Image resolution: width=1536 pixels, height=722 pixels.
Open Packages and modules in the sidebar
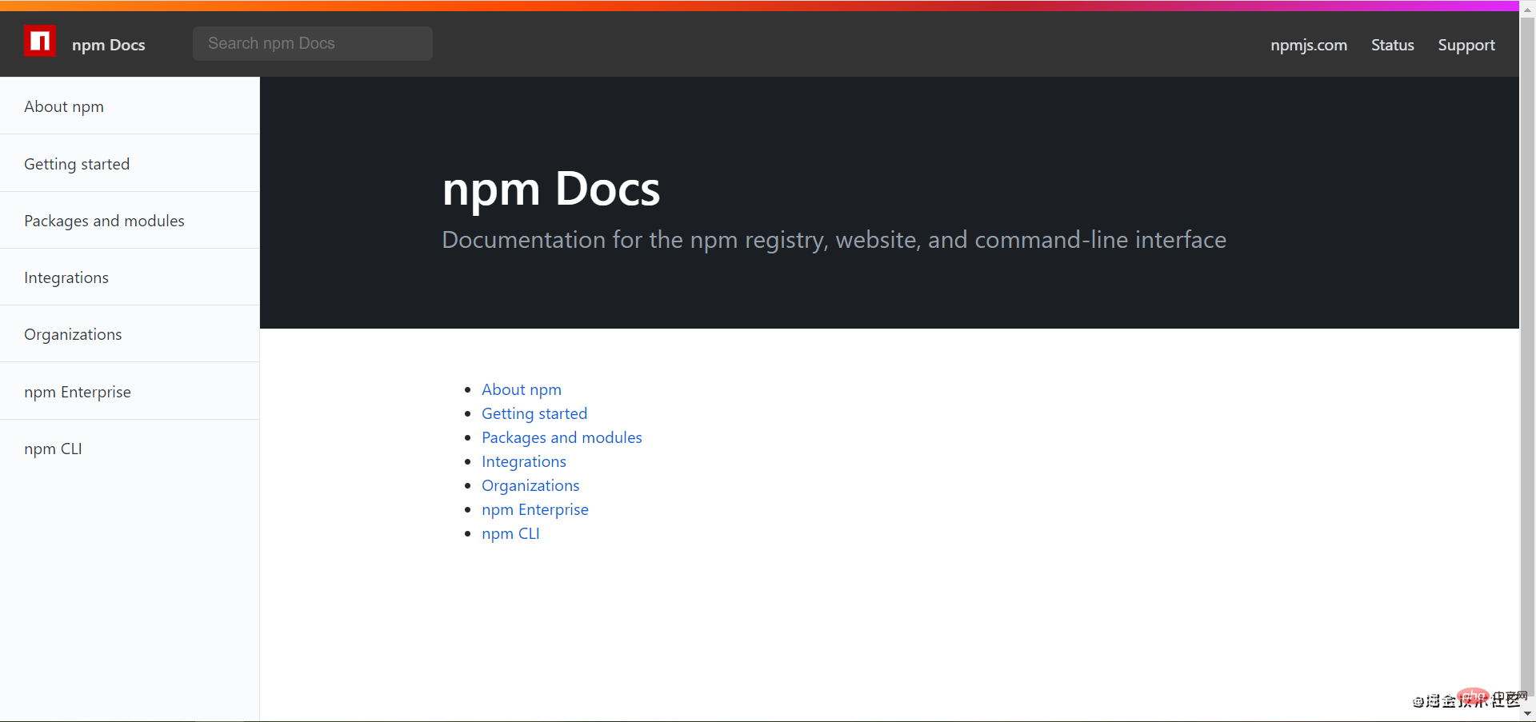pyautogui.click(x=130, y=221)
